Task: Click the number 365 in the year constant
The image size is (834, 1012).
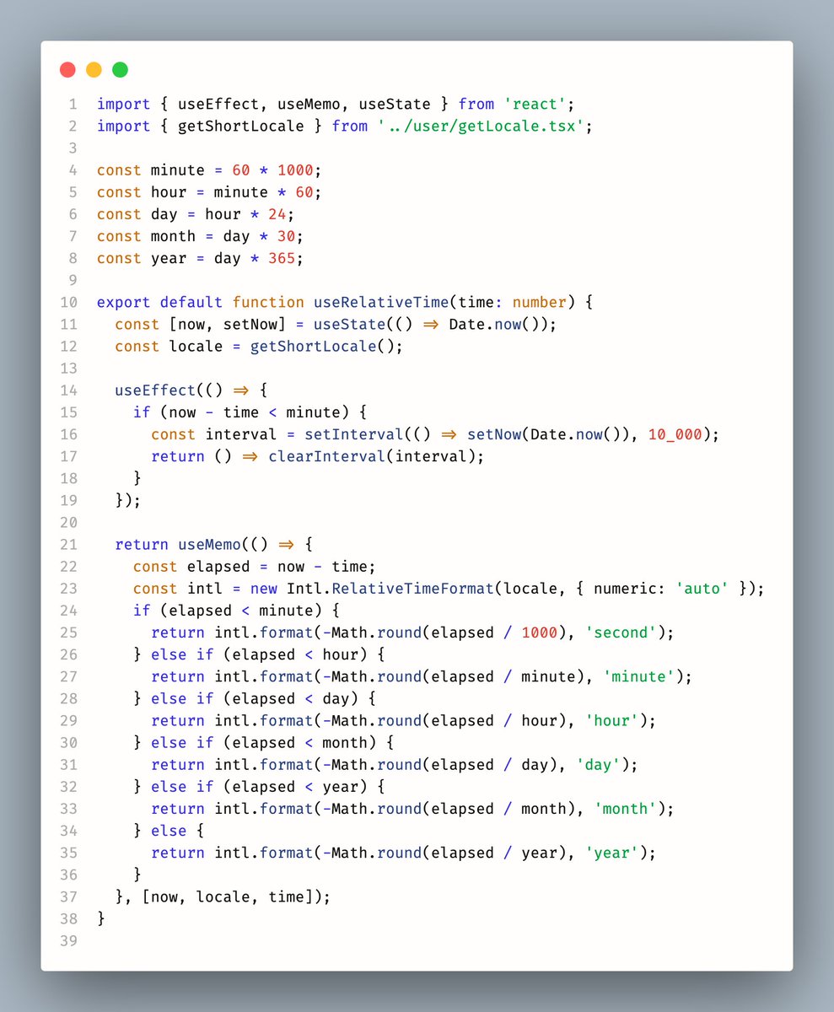Action: tap(281, 258)
